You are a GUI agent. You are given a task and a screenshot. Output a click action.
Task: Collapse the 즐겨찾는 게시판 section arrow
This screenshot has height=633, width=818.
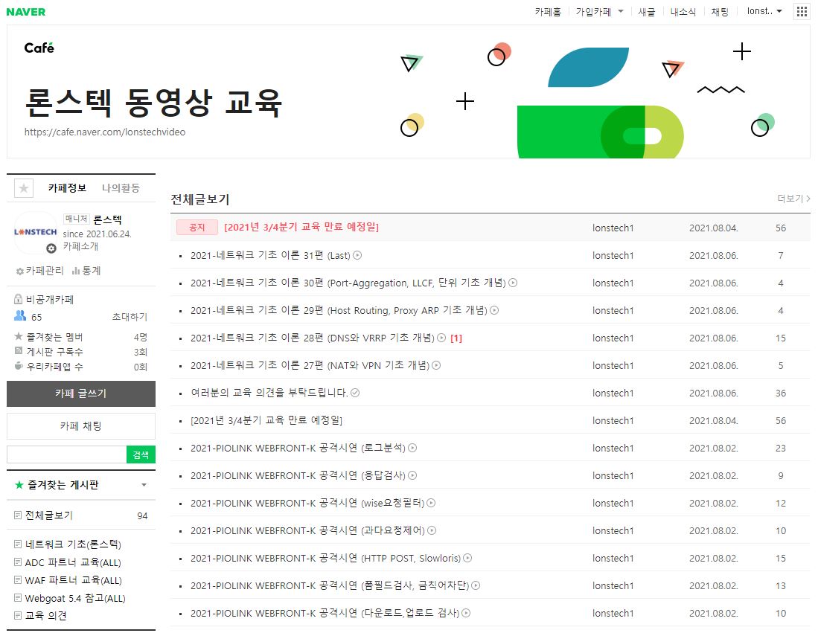[144, 485]
